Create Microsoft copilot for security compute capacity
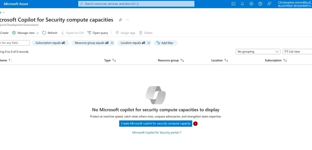 (x=155, y=124)
